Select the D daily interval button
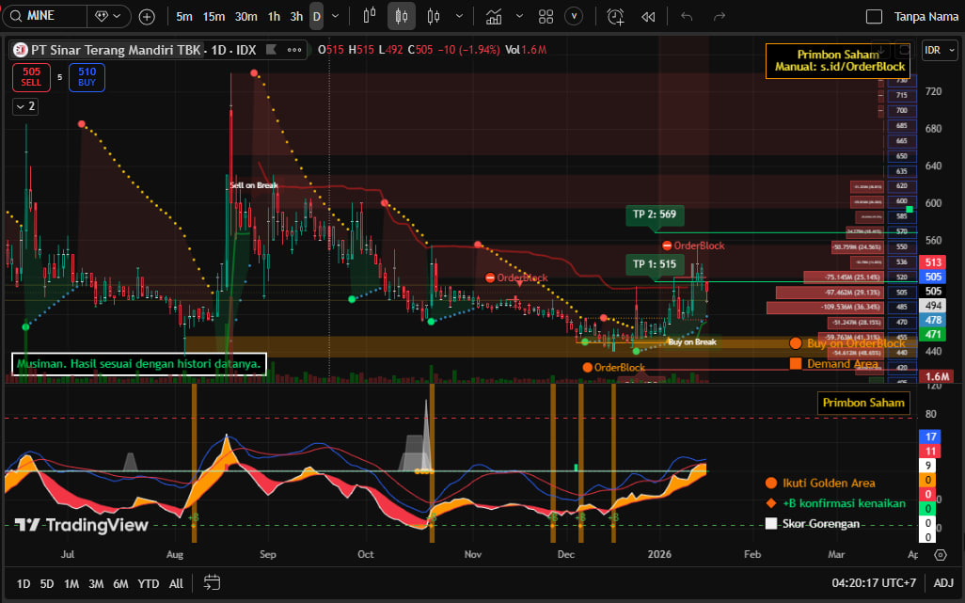This screenshot has height=603, width=965. coord(316,17)
